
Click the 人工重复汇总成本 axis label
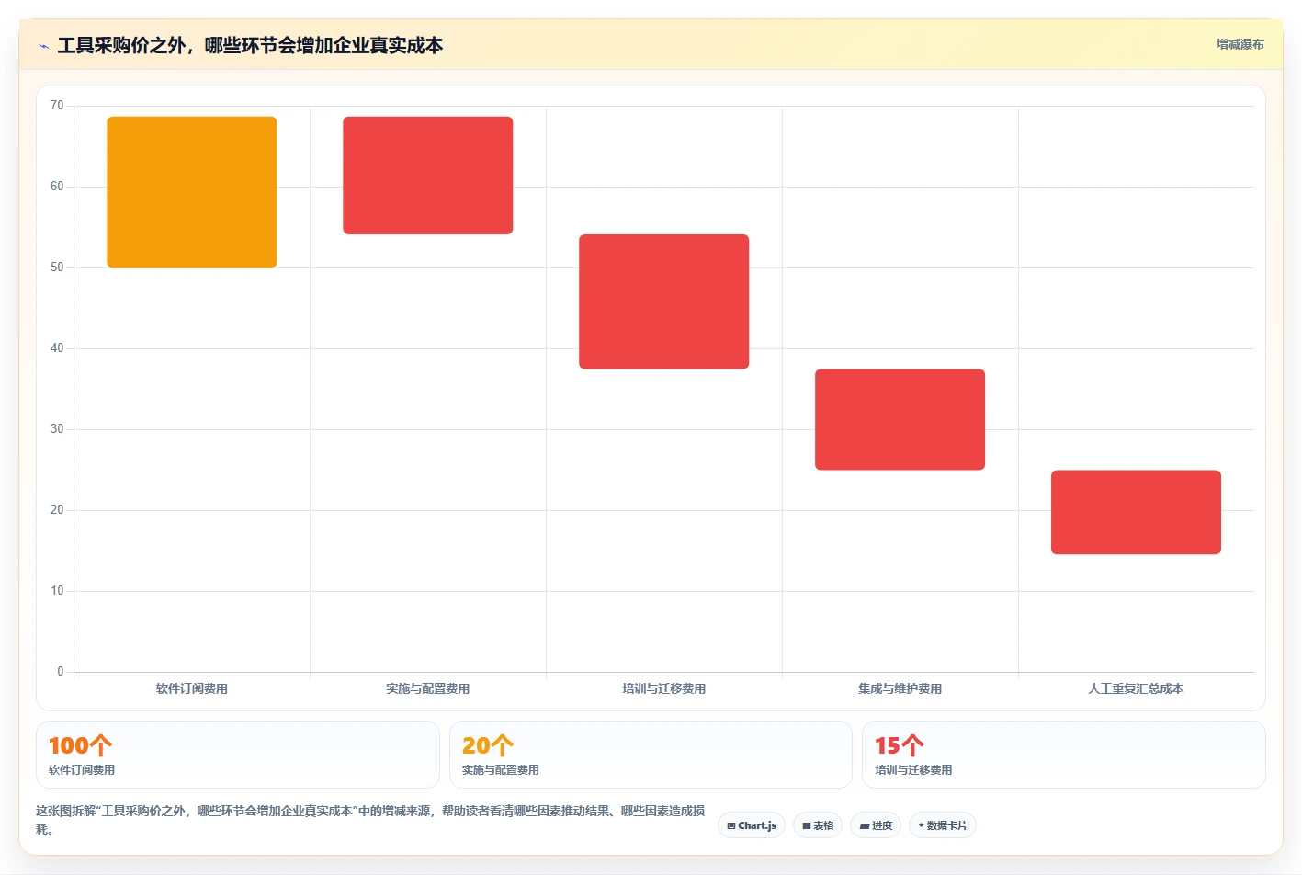pos(1136,688)
